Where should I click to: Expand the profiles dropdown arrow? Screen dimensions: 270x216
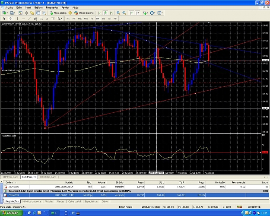tap(15, 13)
